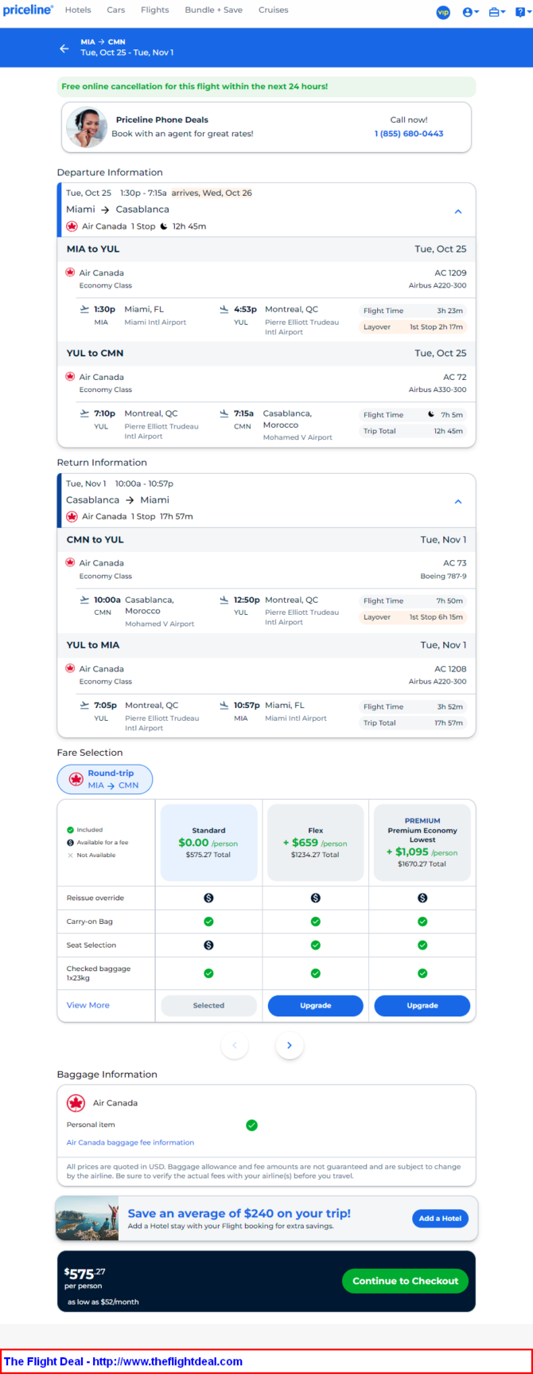Click the Add a Hotel button
Viewport: 533px width, 1374px height.
click(440, 1218)
